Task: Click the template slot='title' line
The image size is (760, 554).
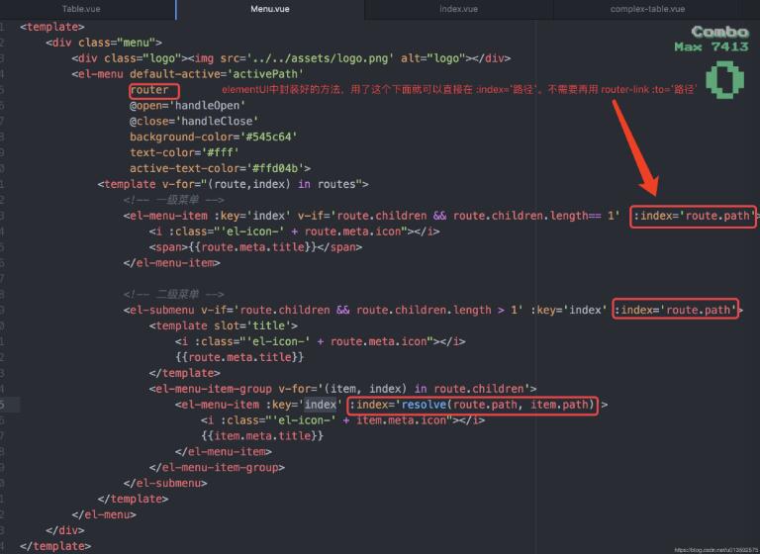Action: click(x=224, y=325)
